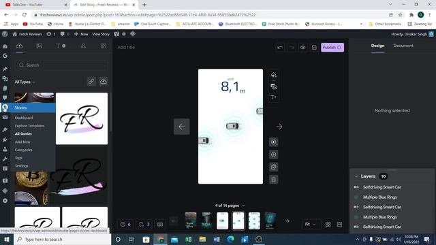Open the Plugins sidebar icon
This screenshot has width=436, height=245.
coord(5,140)
